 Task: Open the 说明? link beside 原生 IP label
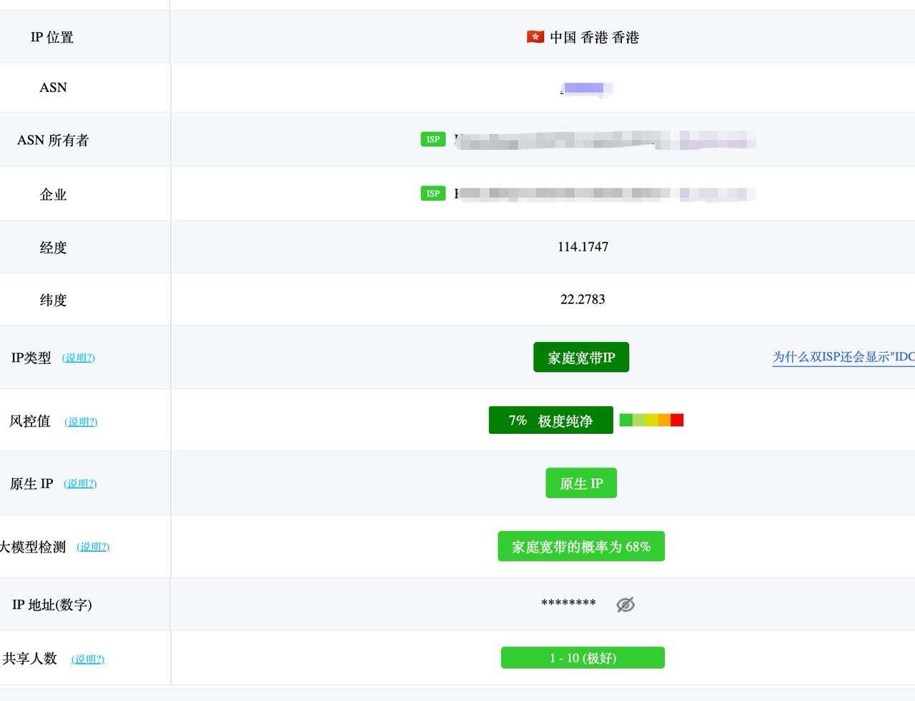[80, 483]
